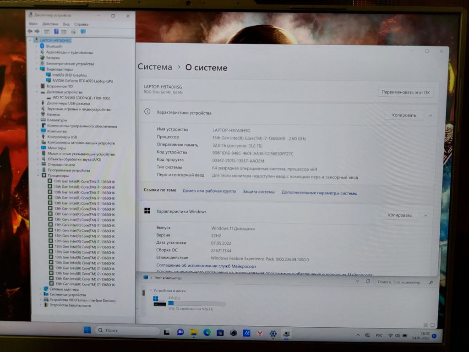Open the Защита системы link
The height and width of the screenshot is (352, 469).
click(258, 192)
